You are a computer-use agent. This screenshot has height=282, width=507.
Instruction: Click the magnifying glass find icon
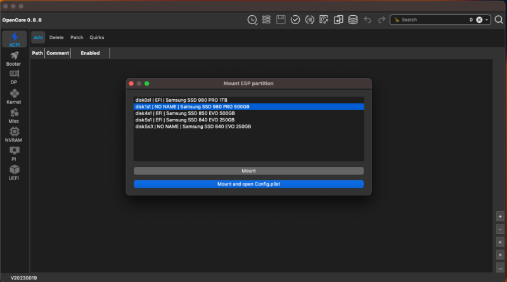click(499, 20)
